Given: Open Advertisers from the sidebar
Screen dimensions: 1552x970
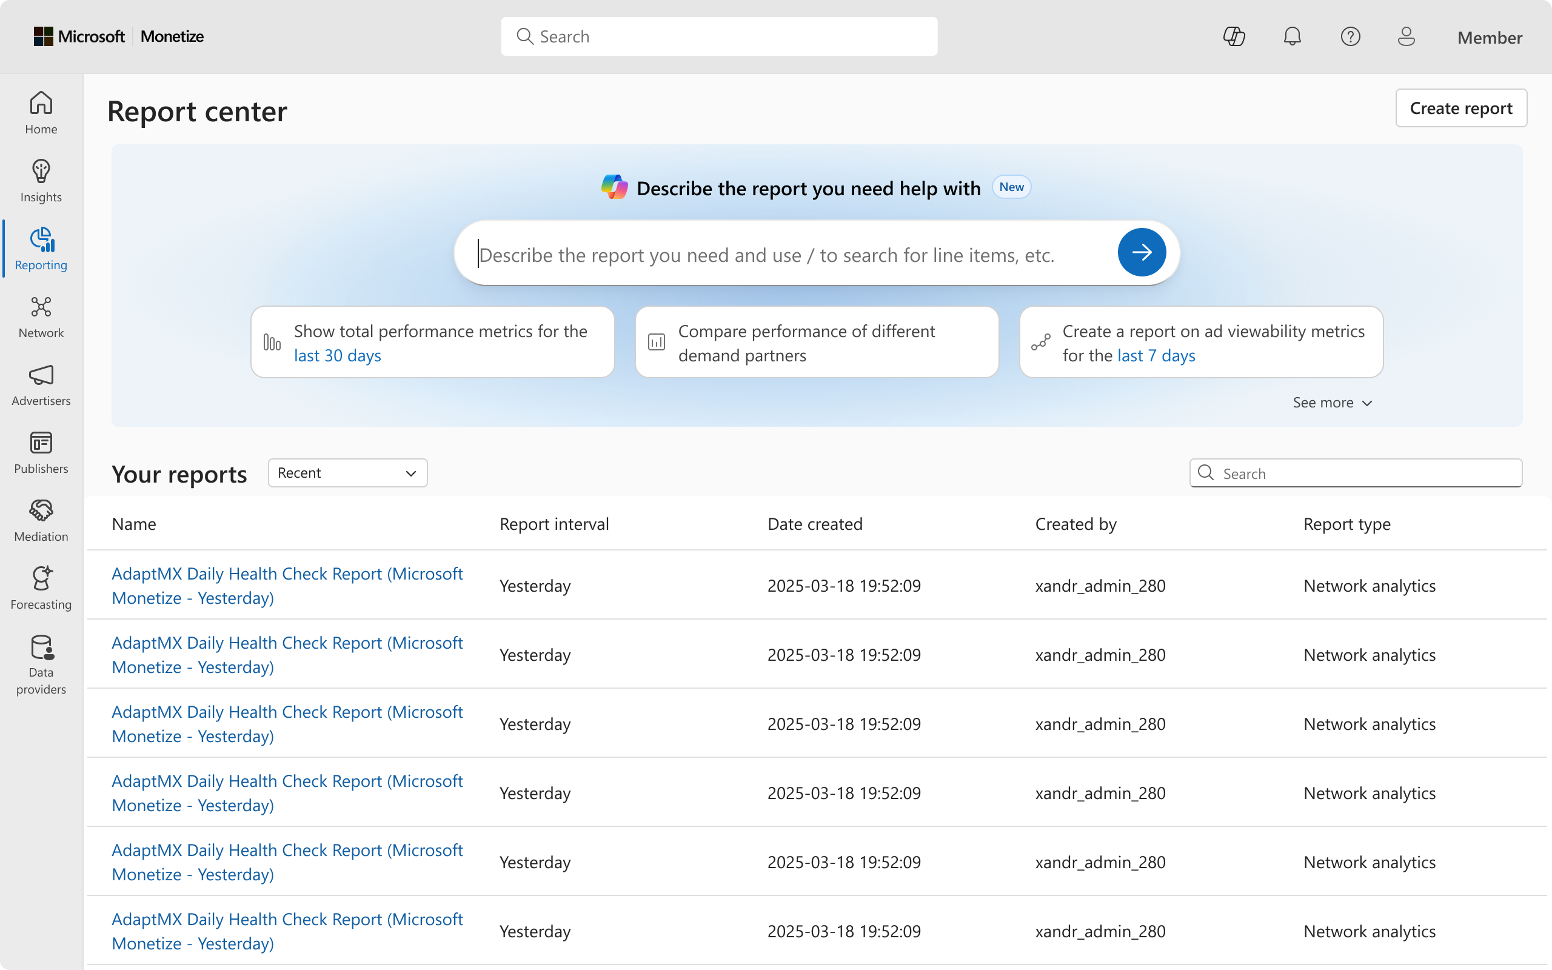Looking at the screenshot, I should pos(41,385).
